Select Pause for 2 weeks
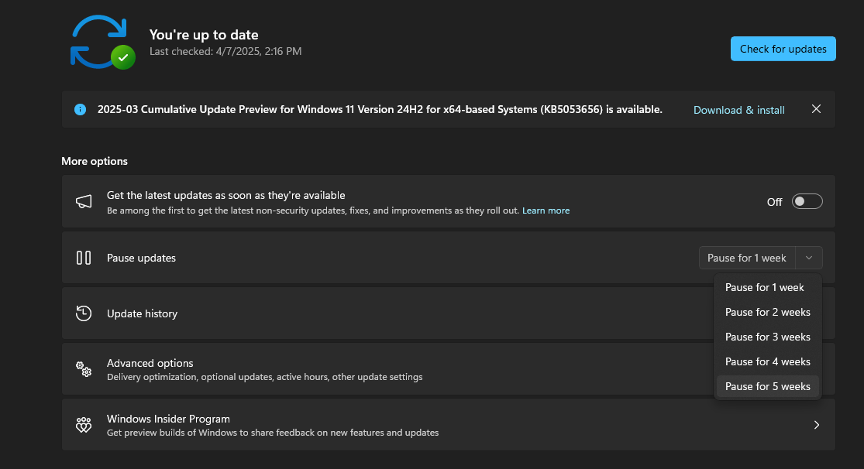Image resolution: width=864 pixels, height=469 pixels. (767, 312)
